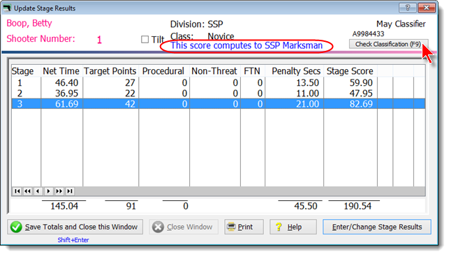Go back a page with double-left arrow
The image size is (449, 256).
[x=27, y=191]
